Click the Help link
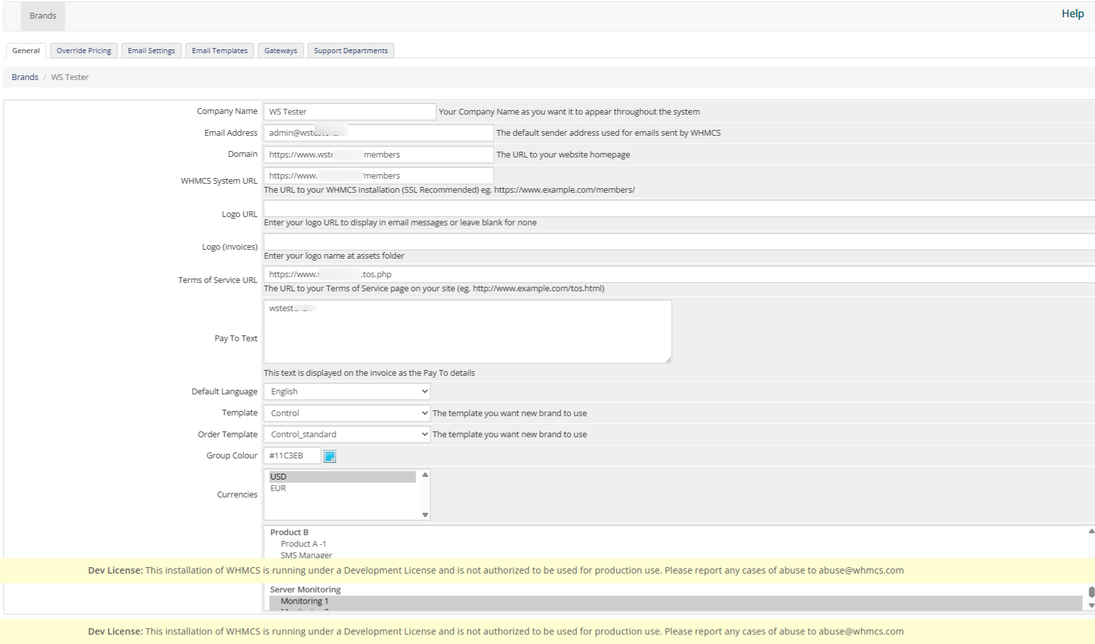1095x644 pixels. coord(1073,14)
